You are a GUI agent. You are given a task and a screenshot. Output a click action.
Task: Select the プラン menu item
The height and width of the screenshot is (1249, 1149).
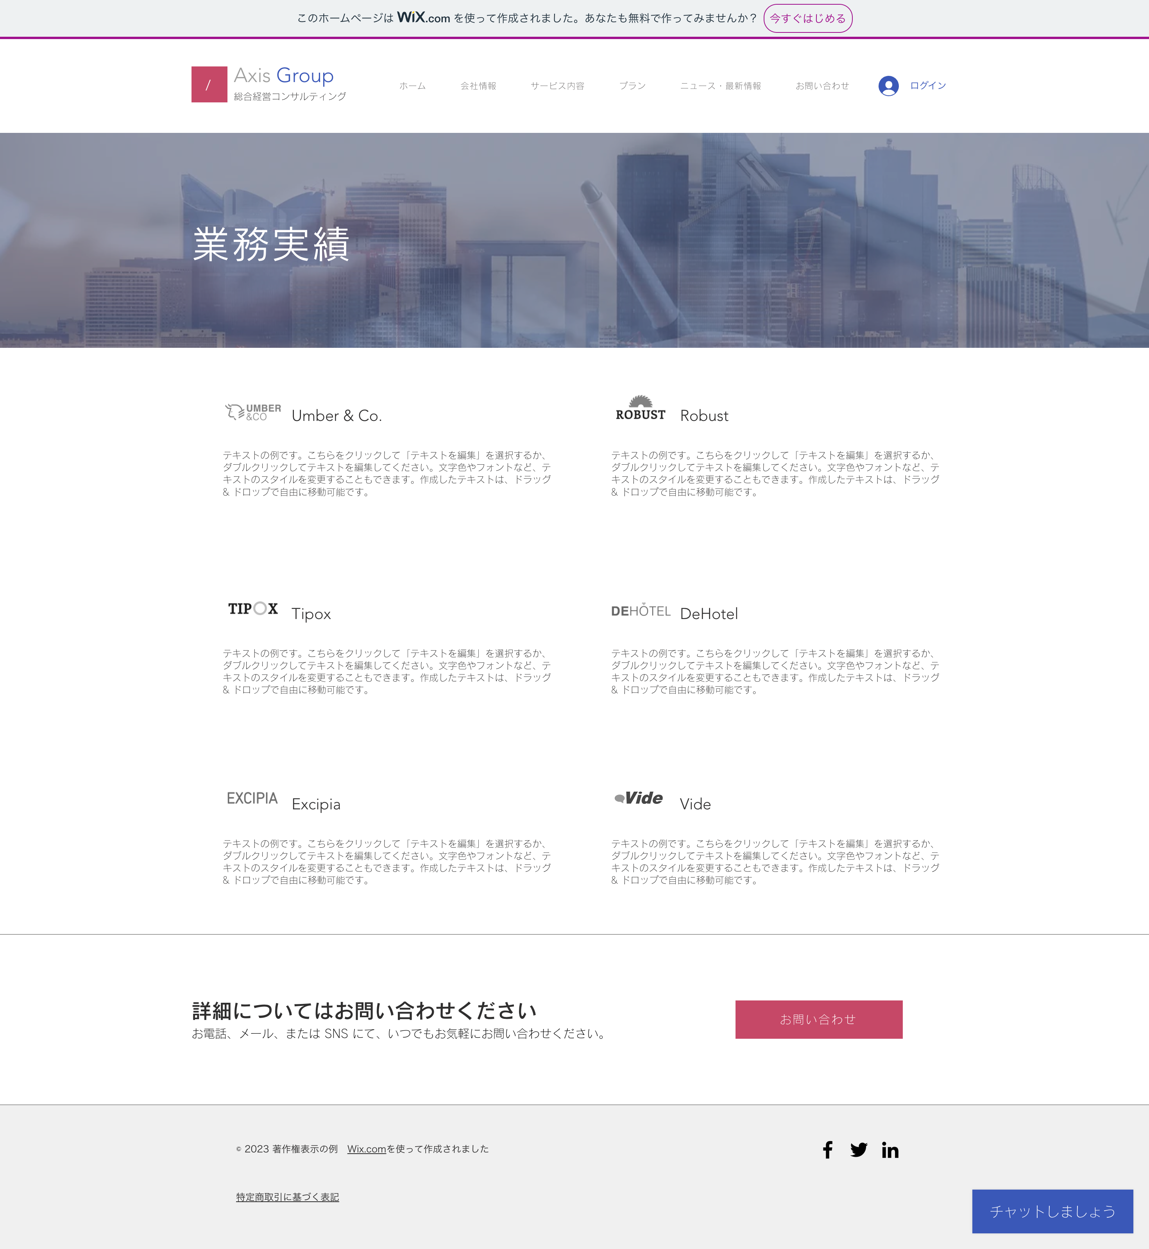(x=632, y=86)
